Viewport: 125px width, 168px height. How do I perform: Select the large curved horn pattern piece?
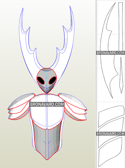click(106, 50)
